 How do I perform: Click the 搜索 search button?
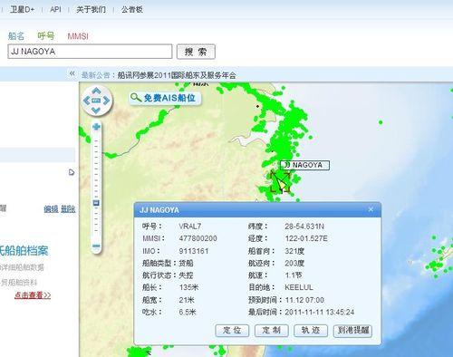(196, 52)
